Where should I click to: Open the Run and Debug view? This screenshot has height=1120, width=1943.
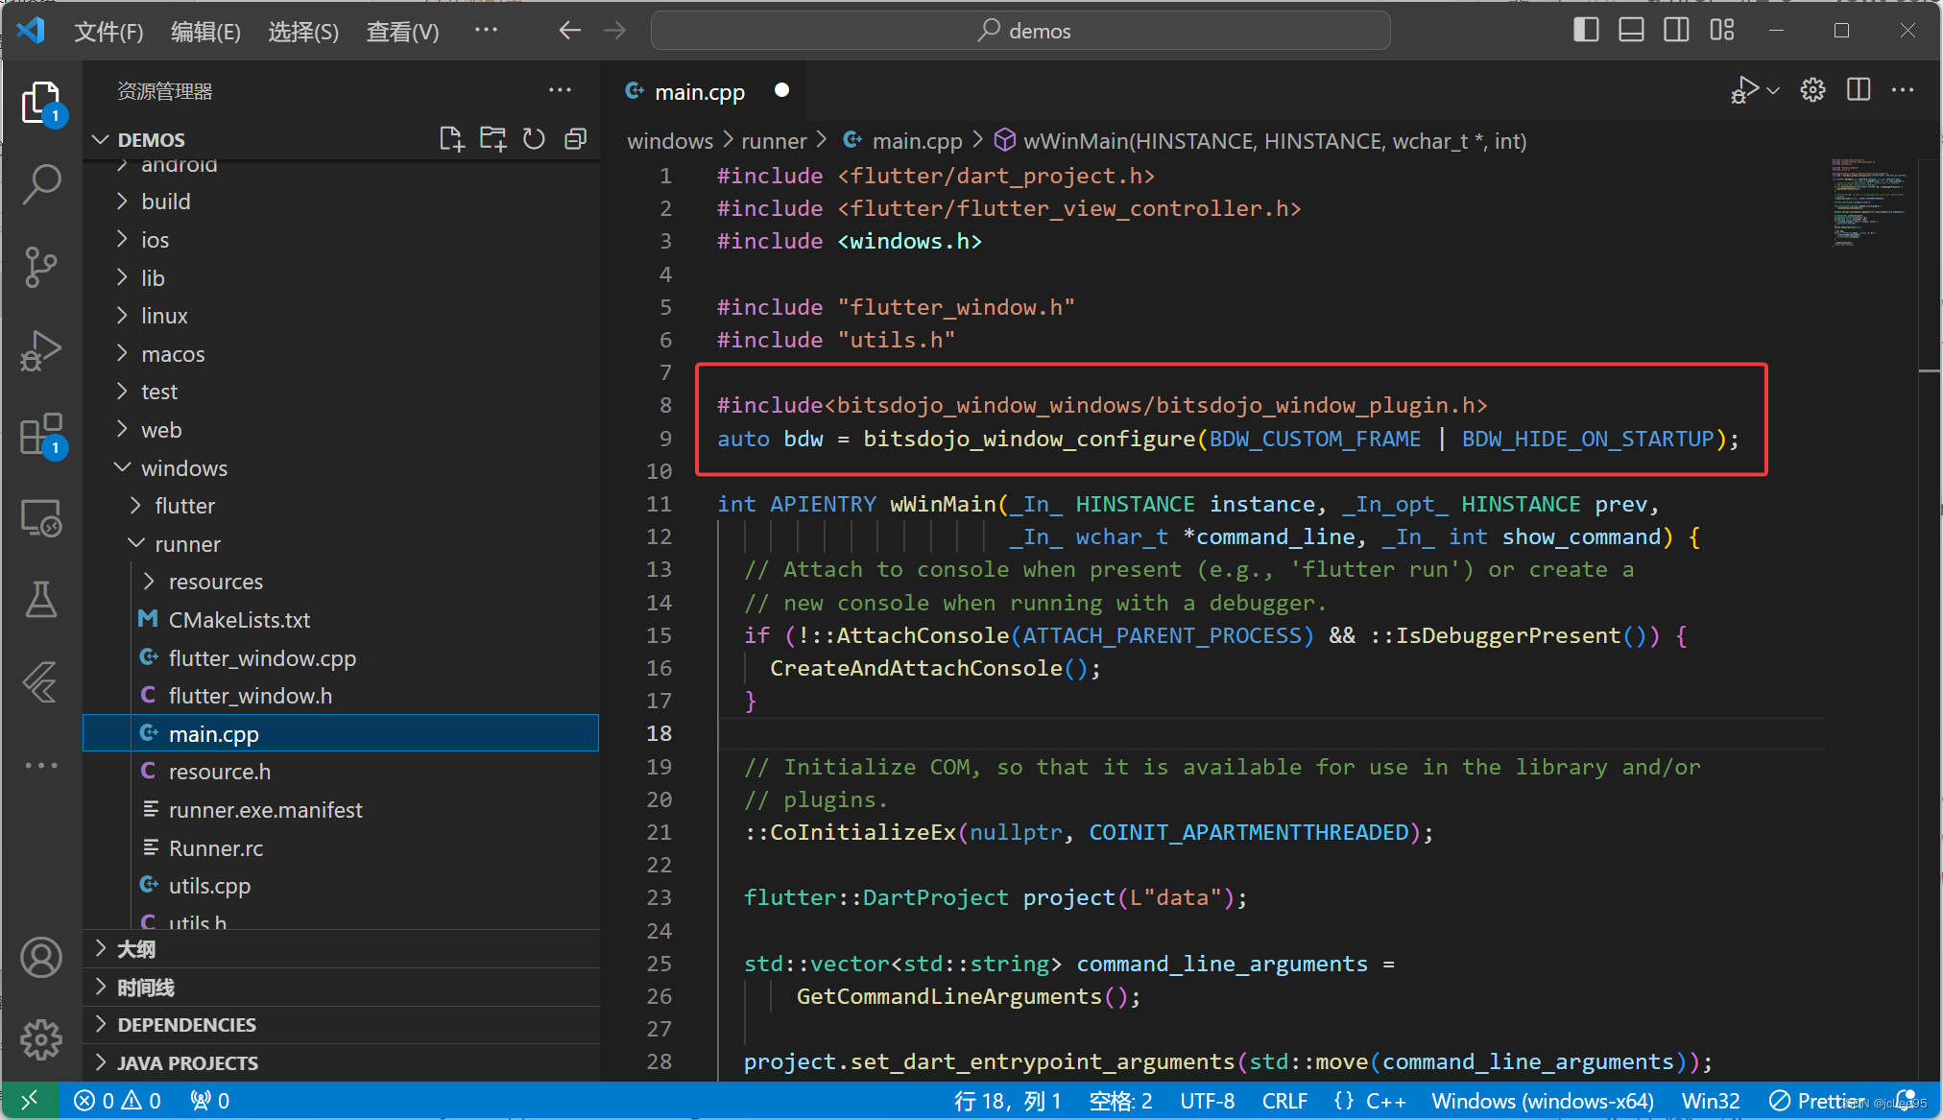[x=41, y=351]
